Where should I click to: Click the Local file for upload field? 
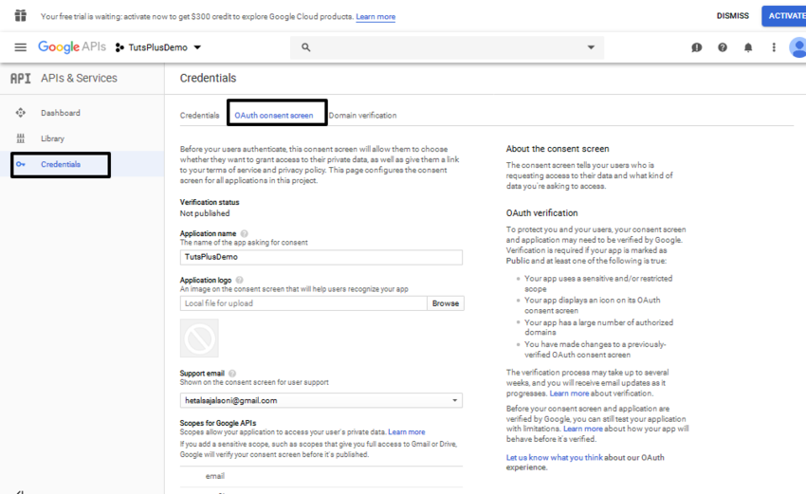coord(303,303)
